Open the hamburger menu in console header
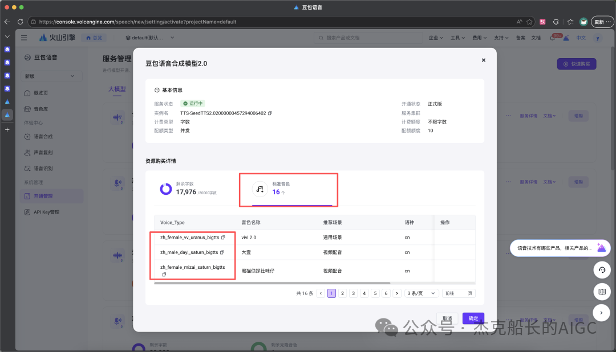Image resolution: width=616 pixels, height=352 pixels. click(24, 38)
